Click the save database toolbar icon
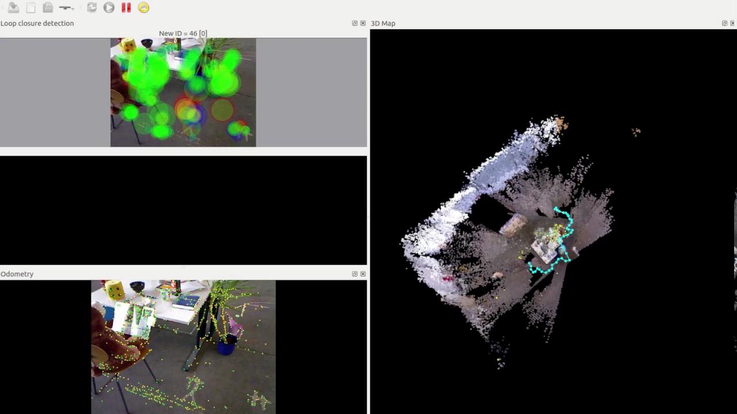 click(13, 7)
